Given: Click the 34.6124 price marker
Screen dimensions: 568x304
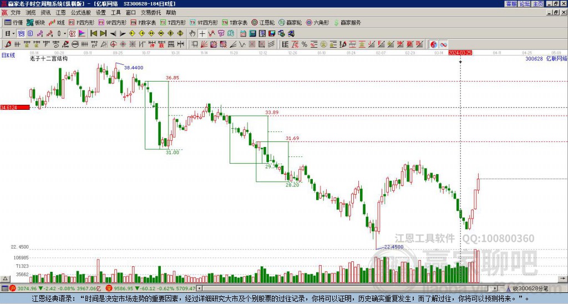Looking at the screenshot, I should tap(15, 108).
